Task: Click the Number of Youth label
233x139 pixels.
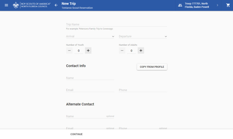Action: 75,45
